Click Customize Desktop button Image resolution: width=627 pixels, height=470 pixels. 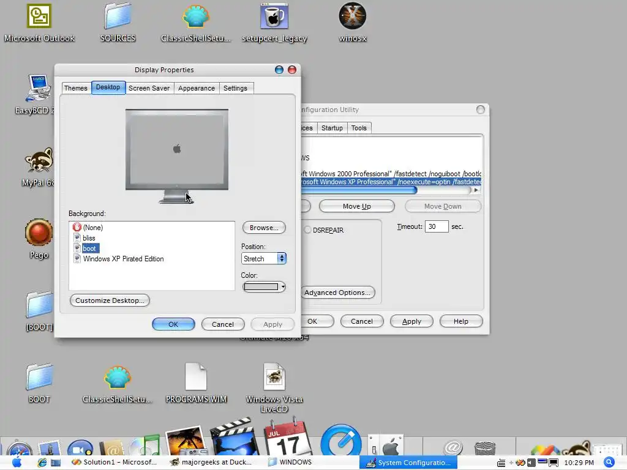(x=110, y=300)
